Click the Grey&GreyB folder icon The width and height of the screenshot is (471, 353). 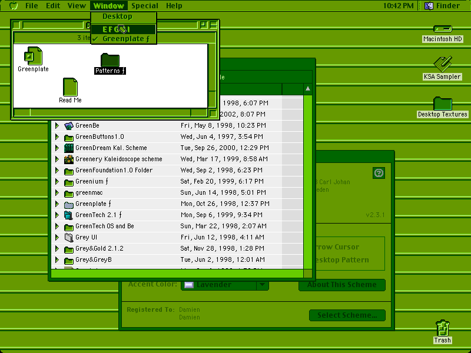[69, 260]
